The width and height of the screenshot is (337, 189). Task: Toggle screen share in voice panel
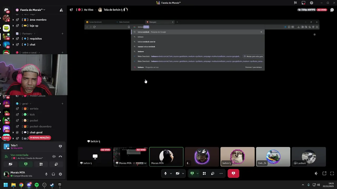click(26, 164)
